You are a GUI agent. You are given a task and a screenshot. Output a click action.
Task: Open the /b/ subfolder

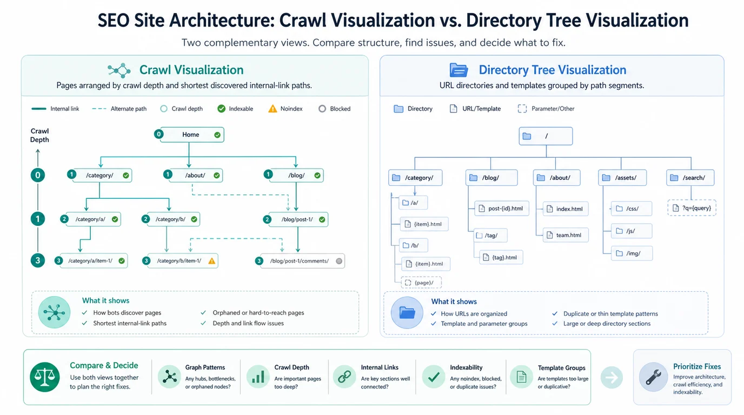click(x=413, y=245)
